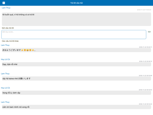The width and height of the screenshot is (153, 115).
Task: Click the 'Viết Câu trả lời...' answer input field
Action: 74,34
